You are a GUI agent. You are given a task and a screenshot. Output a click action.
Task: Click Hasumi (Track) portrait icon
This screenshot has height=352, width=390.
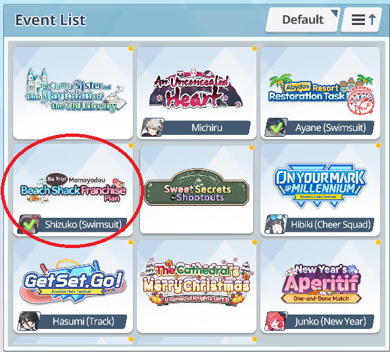(29, 321)
